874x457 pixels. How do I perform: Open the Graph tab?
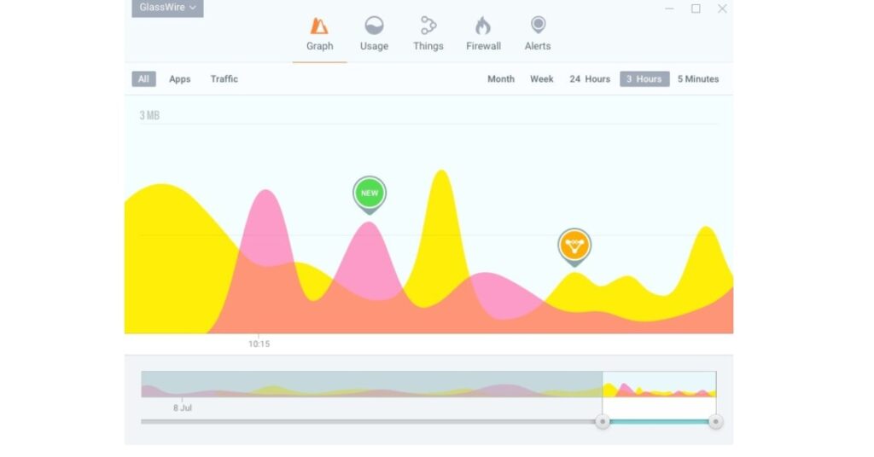[x=319, y=34]
